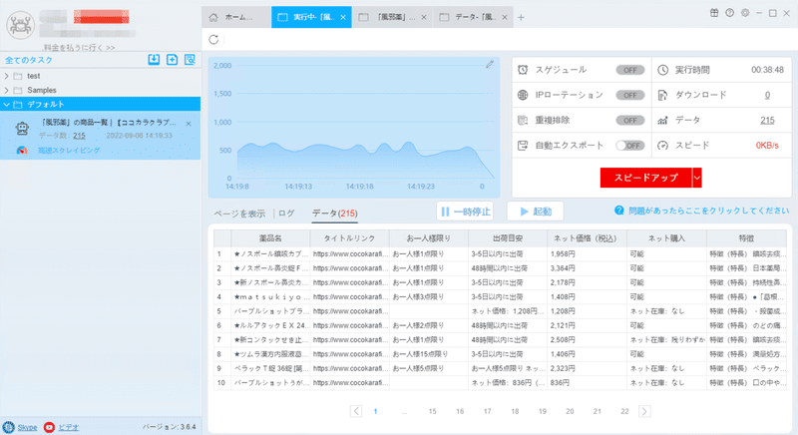
Task: Click the 起動 start button
Action: [x=536, y=212]
